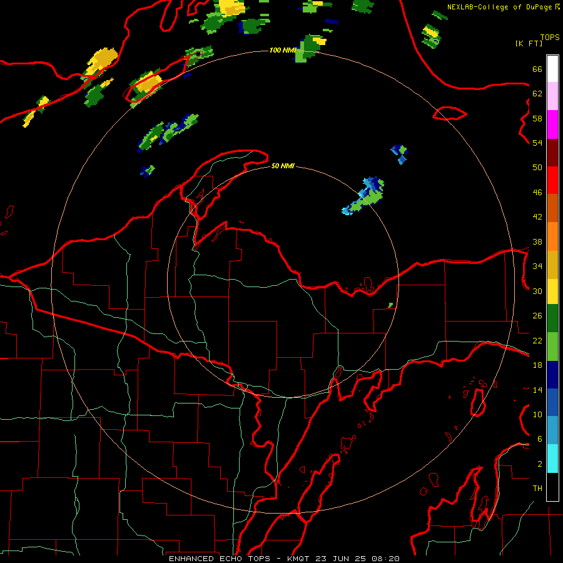Select the light green legend swatch
This screenshot has height=563, width=563.
click(552, 347)
